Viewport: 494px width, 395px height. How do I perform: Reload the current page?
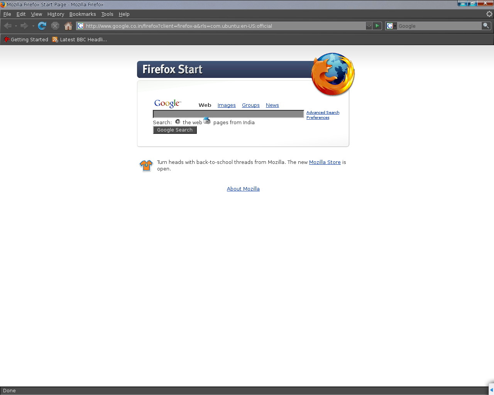pyautogui.click(x=42, y=26)
